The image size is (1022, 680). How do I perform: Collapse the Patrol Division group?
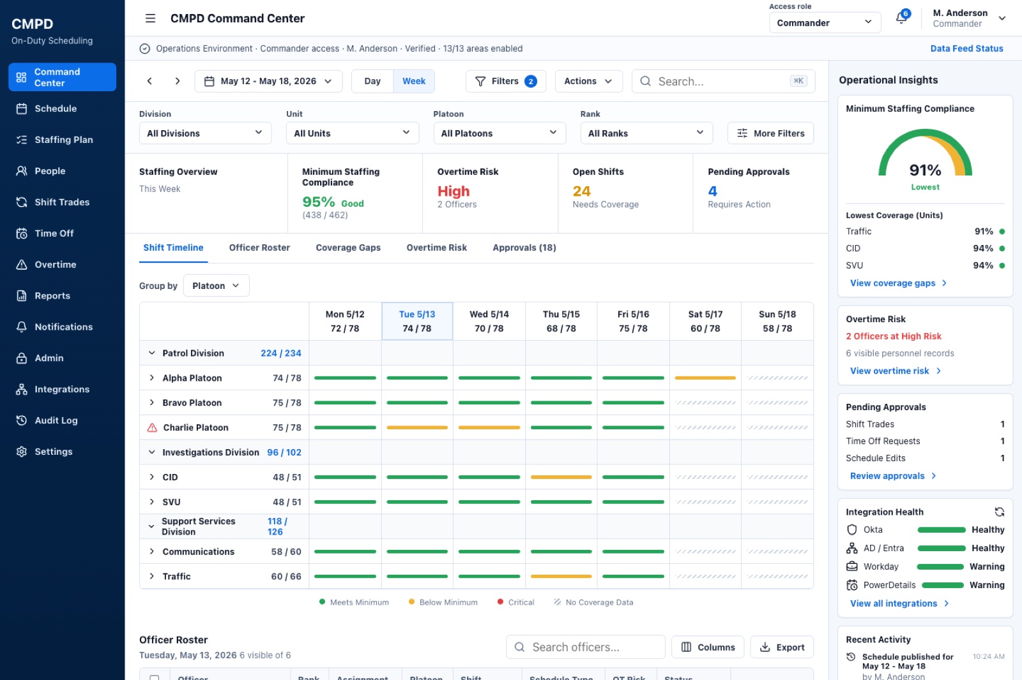[152, 353]
